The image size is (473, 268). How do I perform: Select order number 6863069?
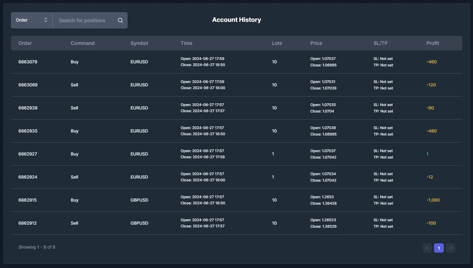point(28,85)
